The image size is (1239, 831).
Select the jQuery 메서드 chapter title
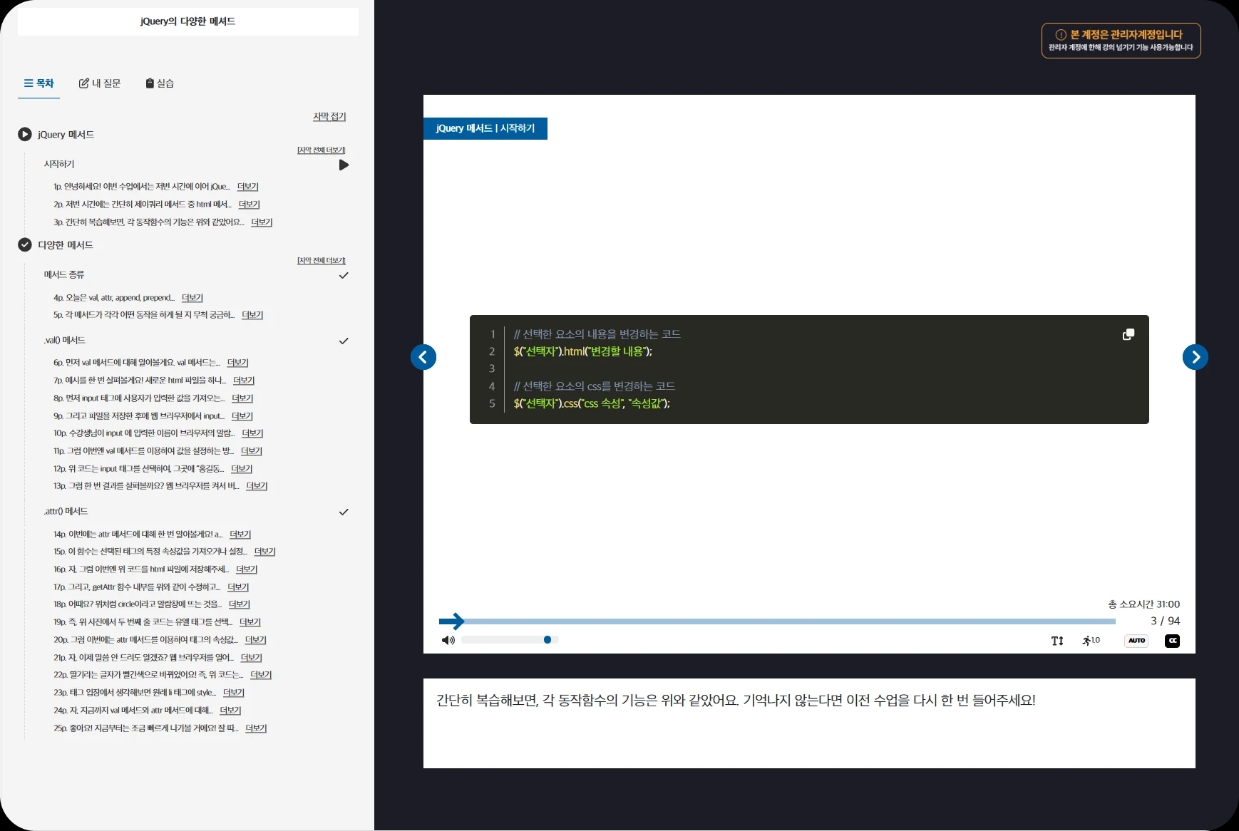coord(66,135)
